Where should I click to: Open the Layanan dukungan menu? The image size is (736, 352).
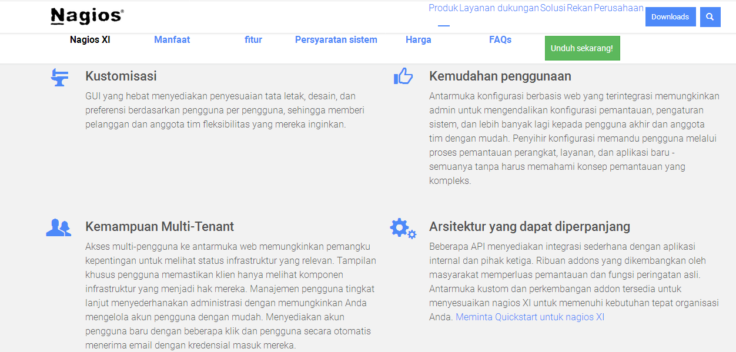point(499,8)
